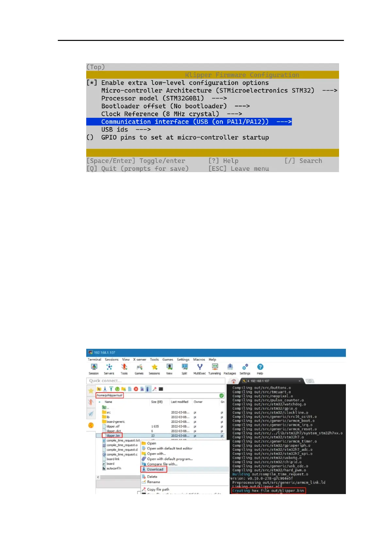Screen dimensions: 389x551
Task: Choose Open in context menu
Action: 185,443
